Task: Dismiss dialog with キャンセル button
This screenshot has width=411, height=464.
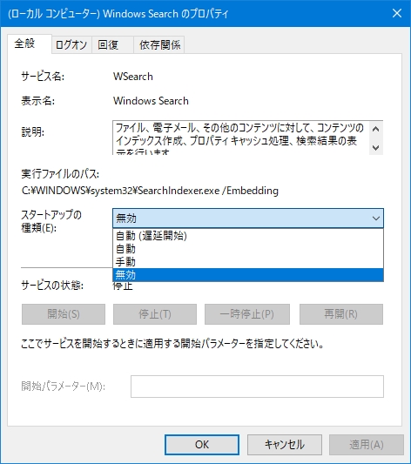Action: pos(285,445)
